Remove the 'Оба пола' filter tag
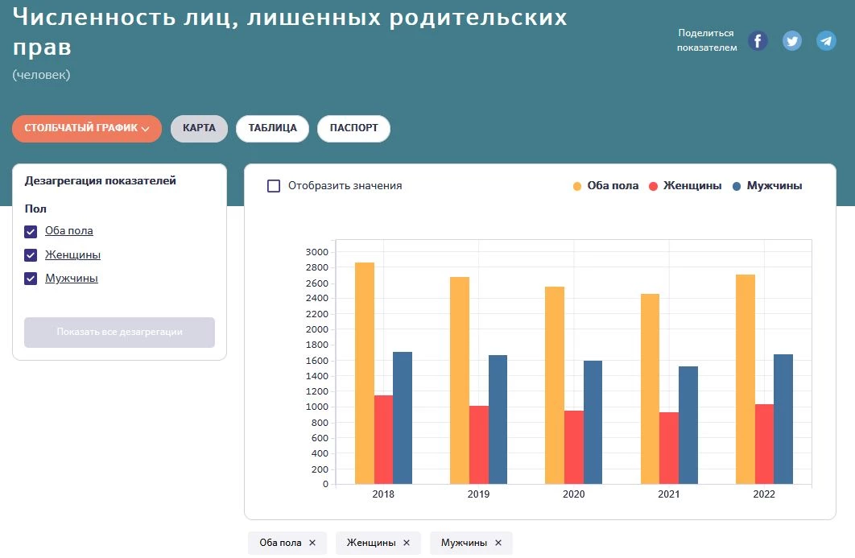This screenshot has width=855, height=558. tap(312, 543)
